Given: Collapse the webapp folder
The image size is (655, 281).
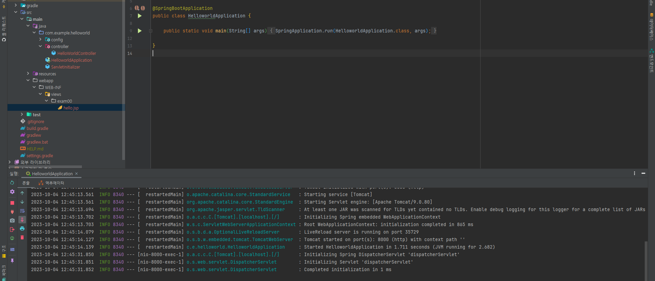Looking at the screenshot, I should tap(28, 80).
